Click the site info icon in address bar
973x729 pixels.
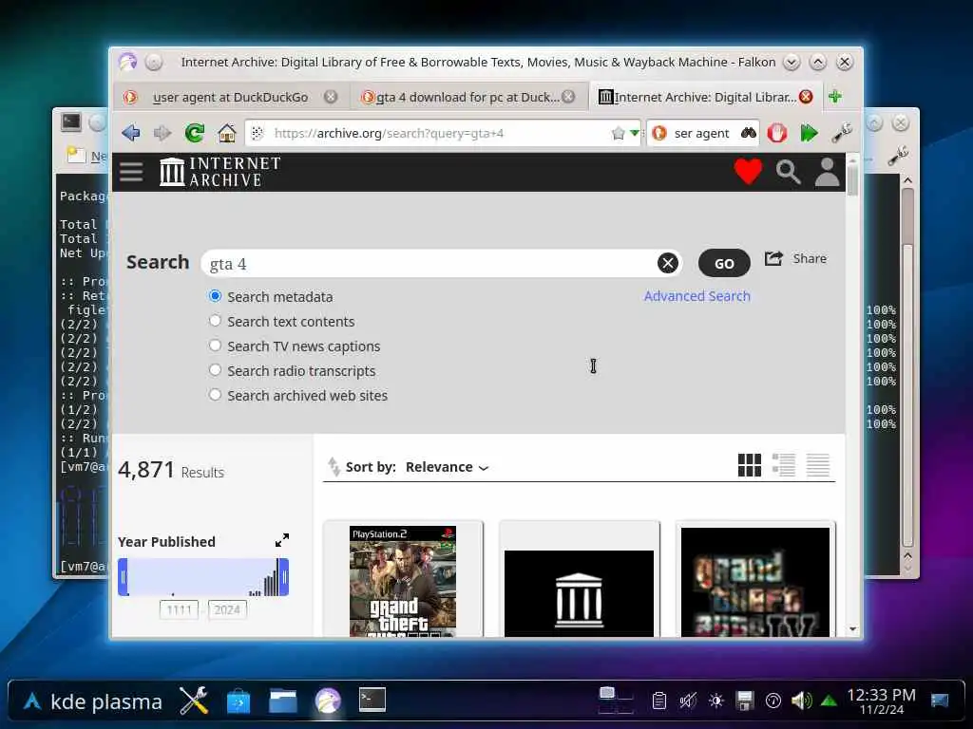click(258, 133)
